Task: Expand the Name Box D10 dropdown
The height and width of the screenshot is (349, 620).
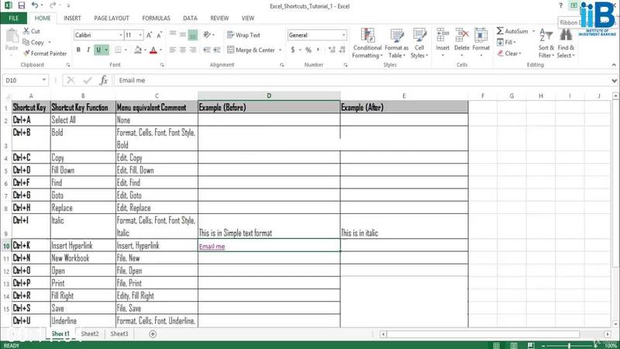Action: pos(44,81)
